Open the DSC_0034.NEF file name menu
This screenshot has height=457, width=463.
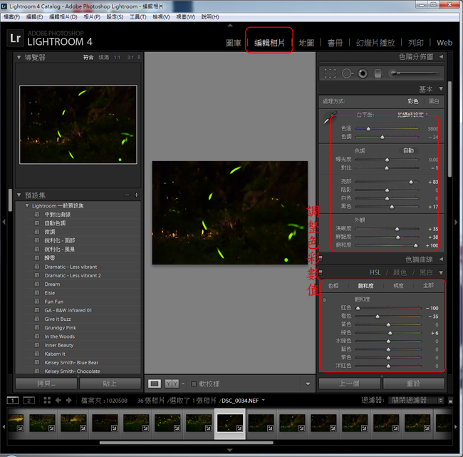pyautogui.click(x=243, y=401)
